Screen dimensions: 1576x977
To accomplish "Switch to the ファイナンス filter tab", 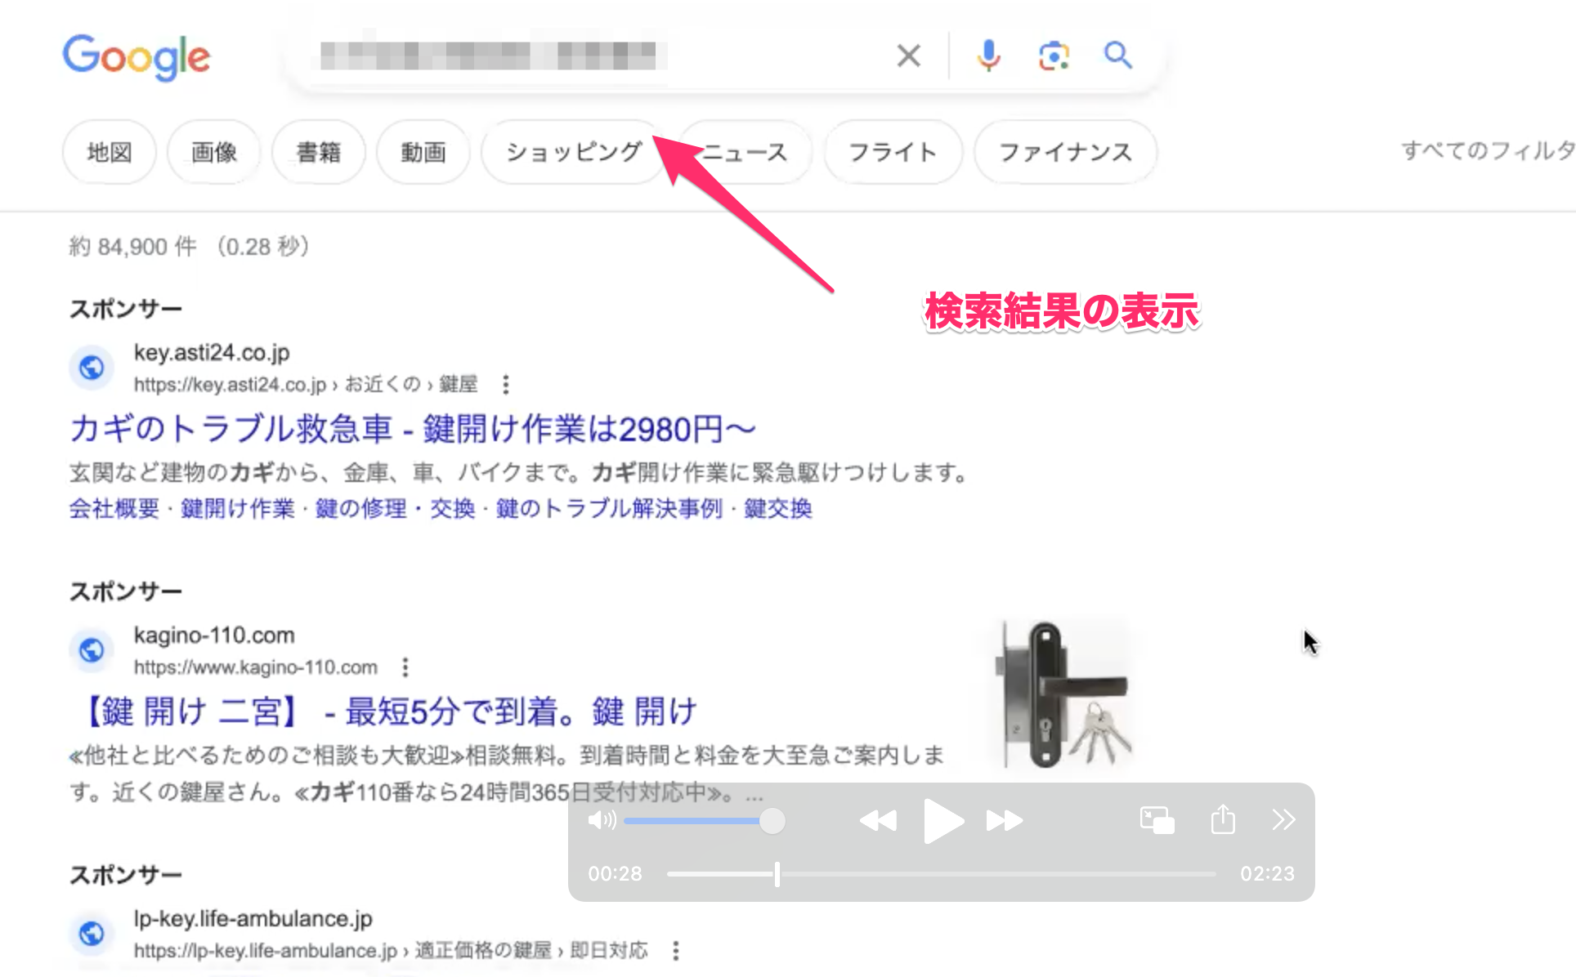I will click(1066, 152).
